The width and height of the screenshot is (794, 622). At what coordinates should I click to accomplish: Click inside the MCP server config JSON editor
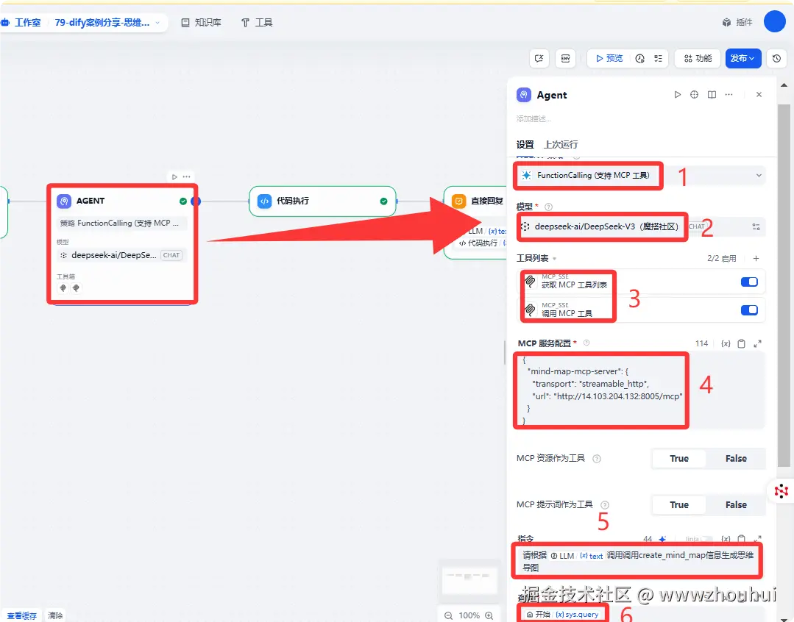(x=640, y=390)
